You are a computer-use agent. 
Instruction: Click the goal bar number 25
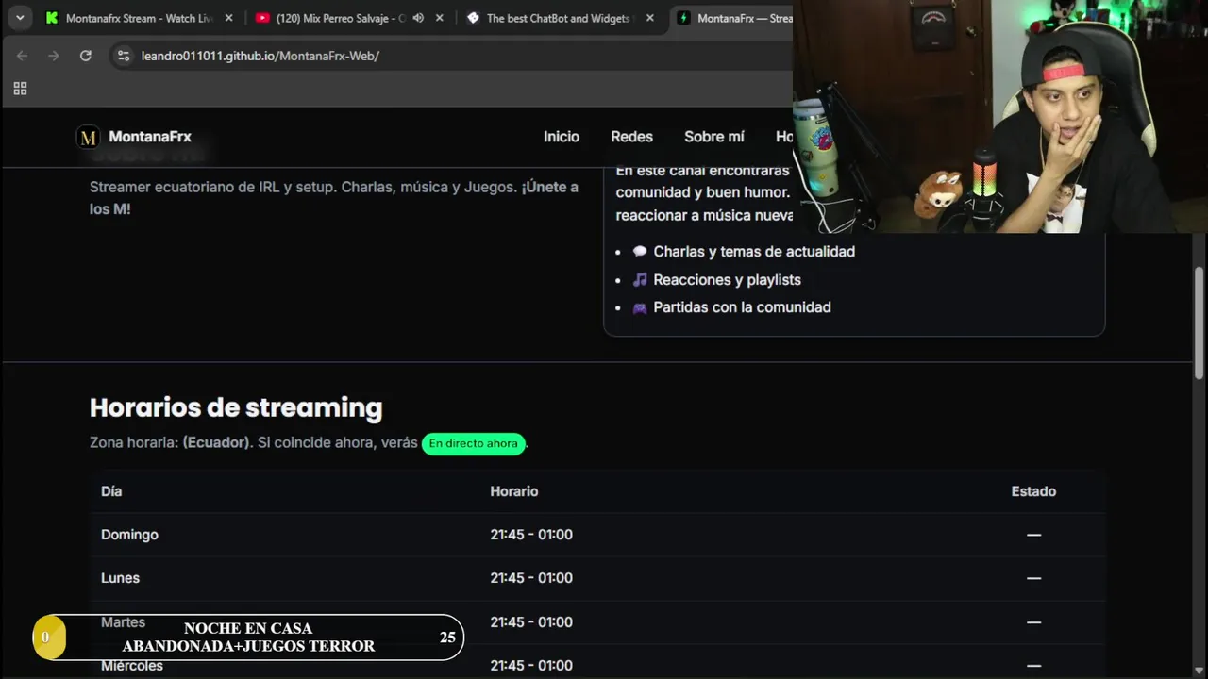point(447,638)
